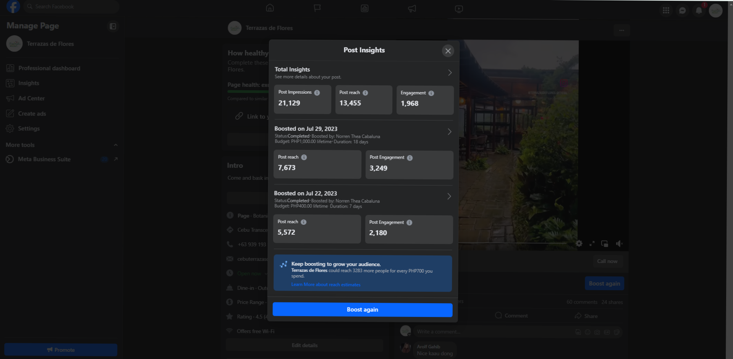Close the Post Insights dialog
This screenshot has width=733, height=359.
tap(448, 51)
